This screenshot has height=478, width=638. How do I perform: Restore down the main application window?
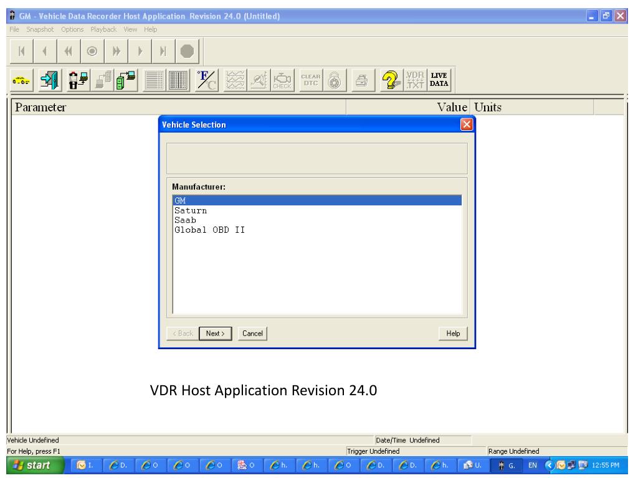coord(606,16)
